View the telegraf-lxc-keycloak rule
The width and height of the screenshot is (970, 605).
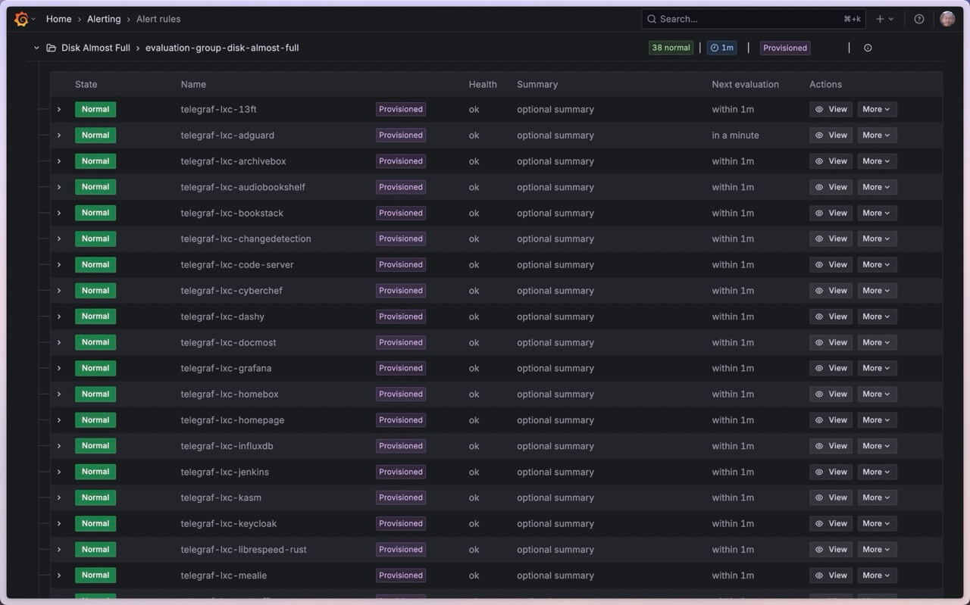tap(831, 523)
